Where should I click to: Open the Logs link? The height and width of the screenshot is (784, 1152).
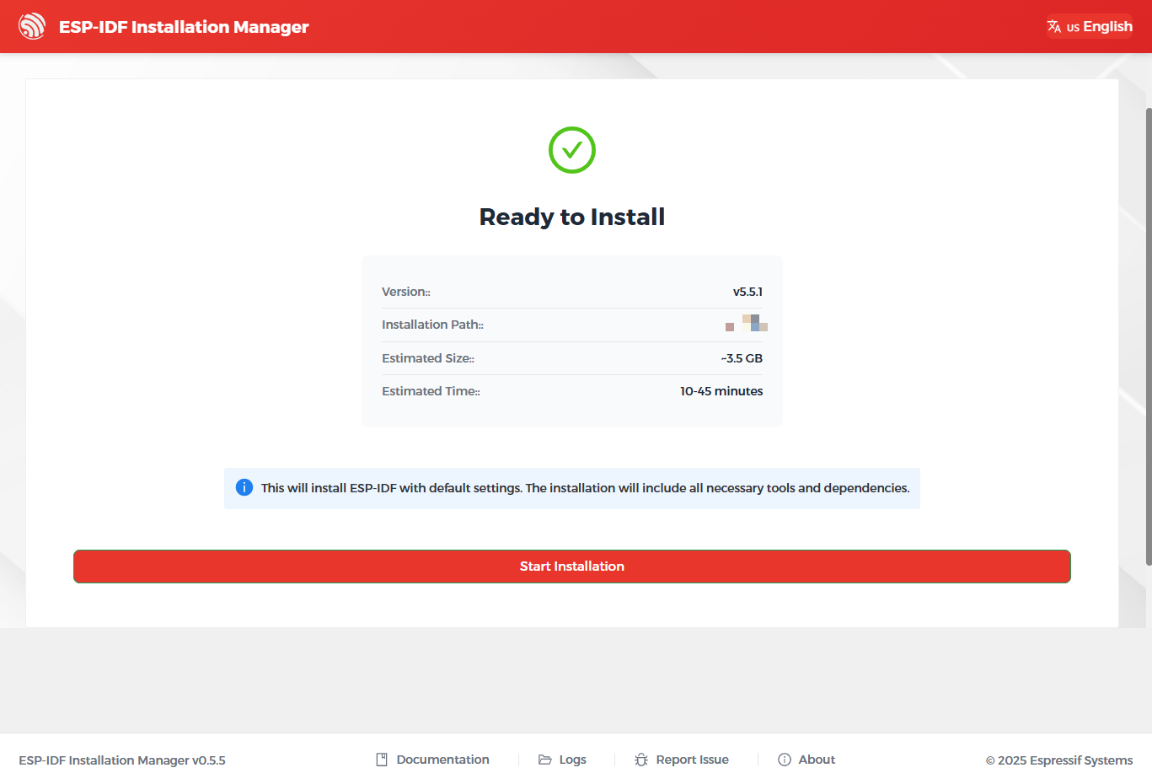tap(571, 759)
